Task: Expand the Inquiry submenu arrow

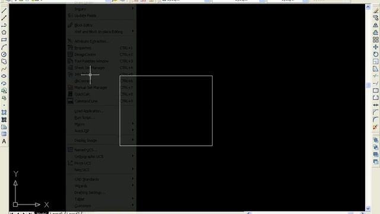Action: (x=132, y=8)
